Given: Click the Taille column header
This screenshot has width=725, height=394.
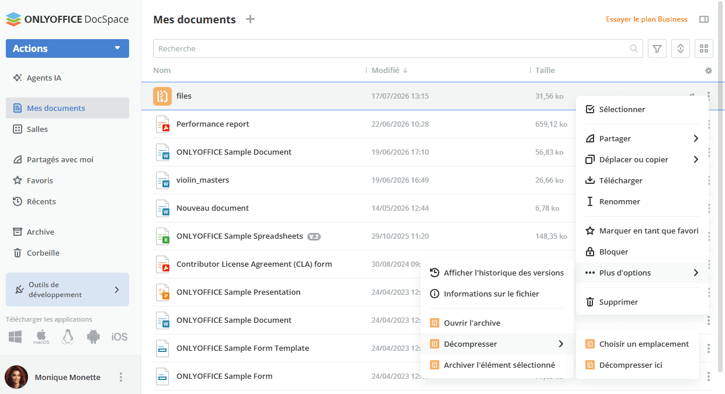Looking at the screenshot, I should 545,70.
